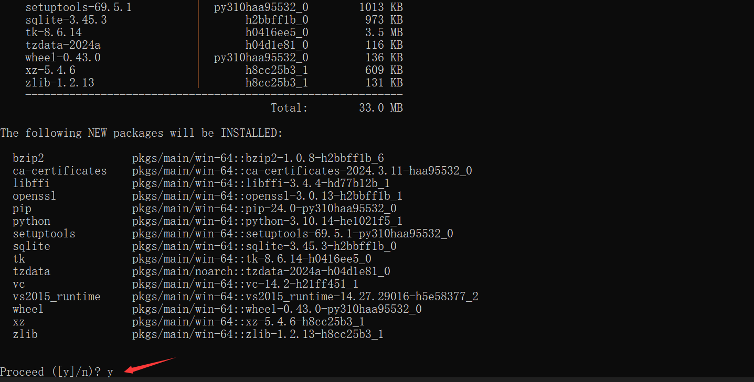
Task: Click the zlib-1.2.13 download row
Action: (60, 83)
